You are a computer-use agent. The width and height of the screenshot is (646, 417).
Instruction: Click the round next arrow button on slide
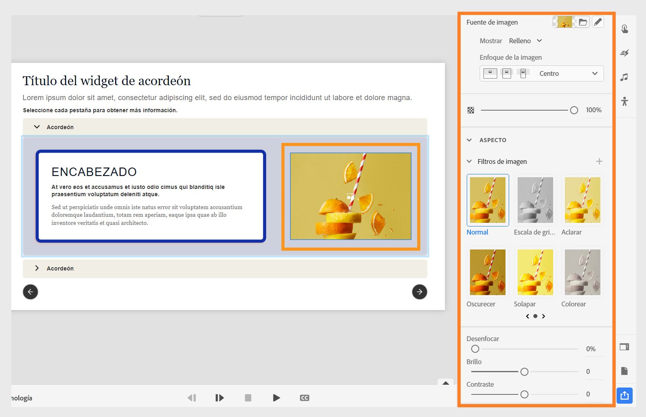(419, 292)
